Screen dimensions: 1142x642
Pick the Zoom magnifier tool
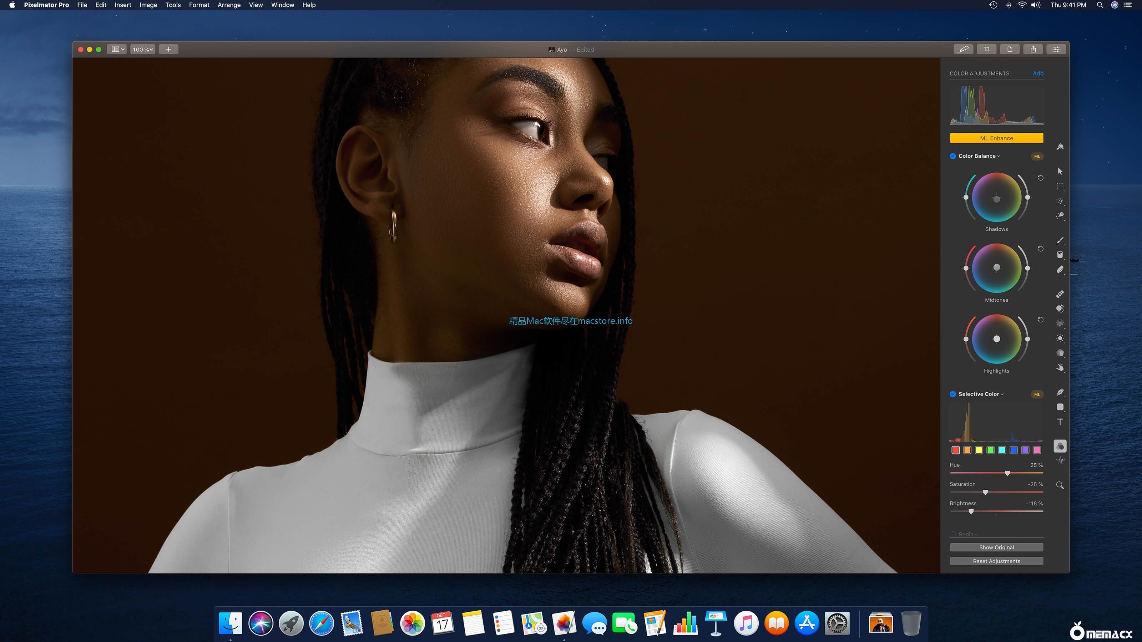(x=1060, y=485)
